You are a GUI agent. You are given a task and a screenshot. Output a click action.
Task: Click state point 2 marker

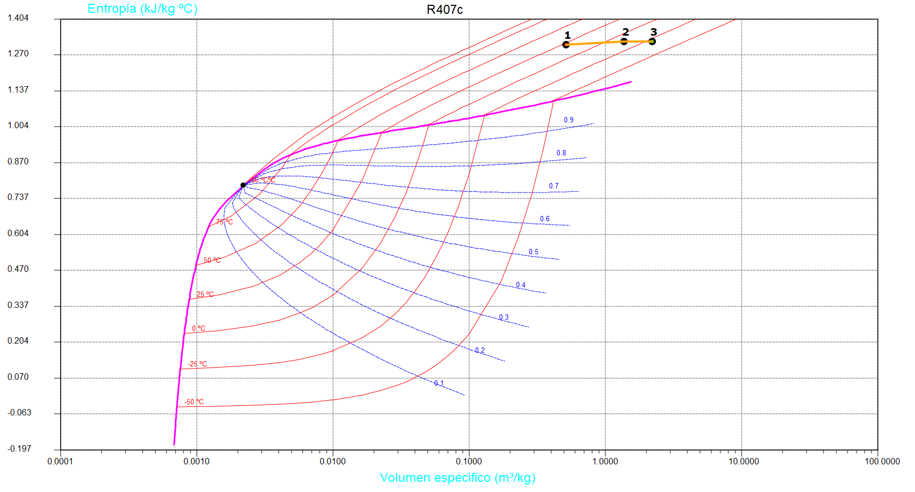tap(624, 41)
